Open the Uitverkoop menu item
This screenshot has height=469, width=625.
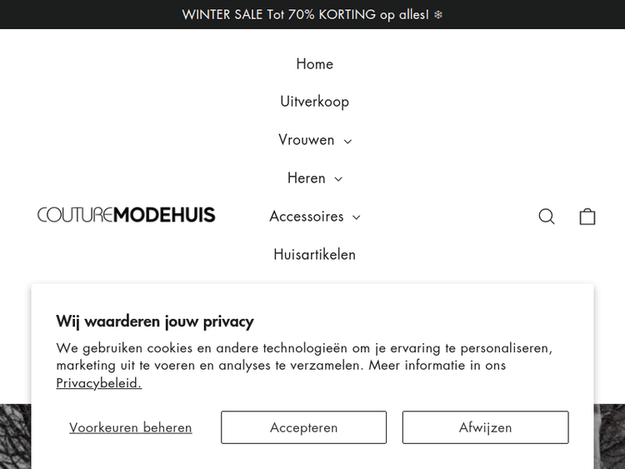click(314, 102)
